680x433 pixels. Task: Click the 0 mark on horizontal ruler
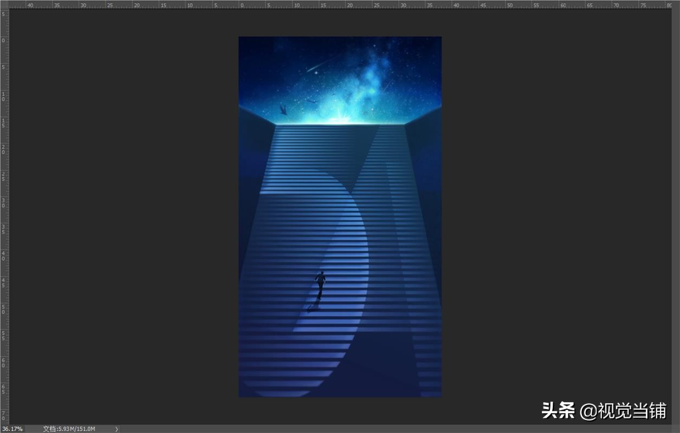(x=241, y=5)
